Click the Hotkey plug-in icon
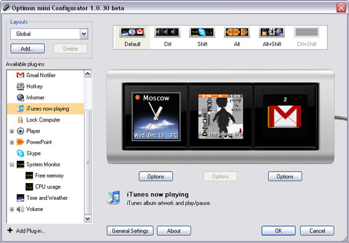Image resolution: width=349 pixels, height=243 pixels. click(x=20, y=87)
